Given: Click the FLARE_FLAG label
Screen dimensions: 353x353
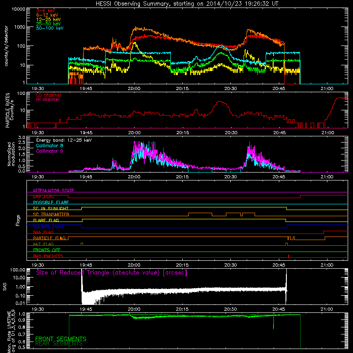Looking at the screenshot, I should [x=46, y=220].
